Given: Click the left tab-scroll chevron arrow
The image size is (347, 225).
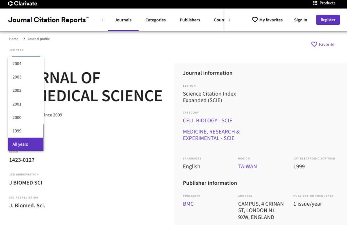Looking at the screenshot, I should [102, 20].
